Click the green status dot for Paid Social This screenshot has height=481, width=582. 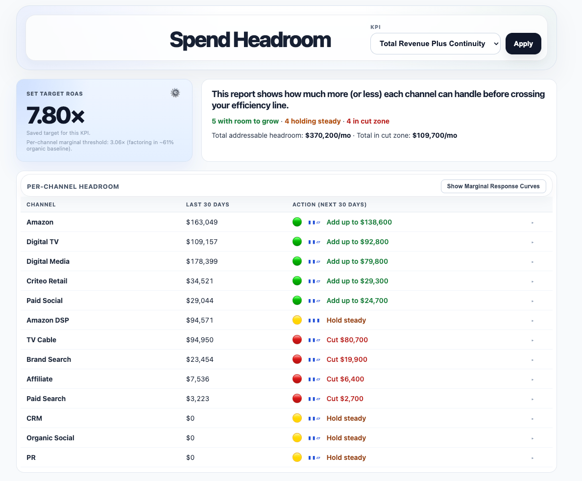(297, 301)
